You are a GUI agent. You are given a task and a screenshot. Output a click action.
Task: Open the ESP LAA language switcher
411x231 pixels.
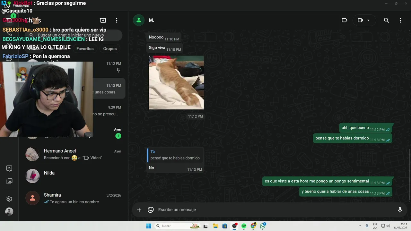tap(375, 226)
